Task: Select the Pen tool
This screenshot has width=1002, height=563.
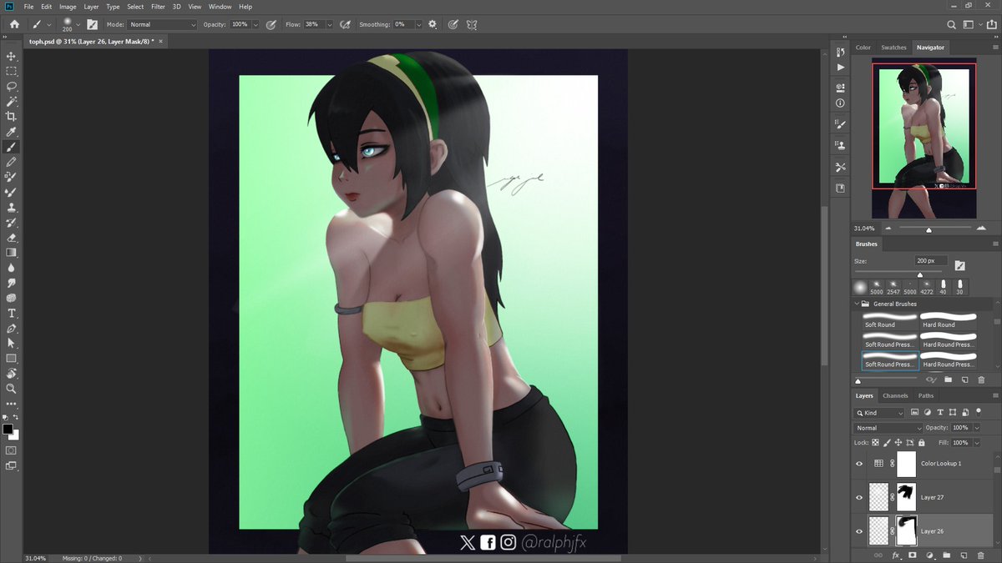Action: pyautogui.click(x=12, y=328)
